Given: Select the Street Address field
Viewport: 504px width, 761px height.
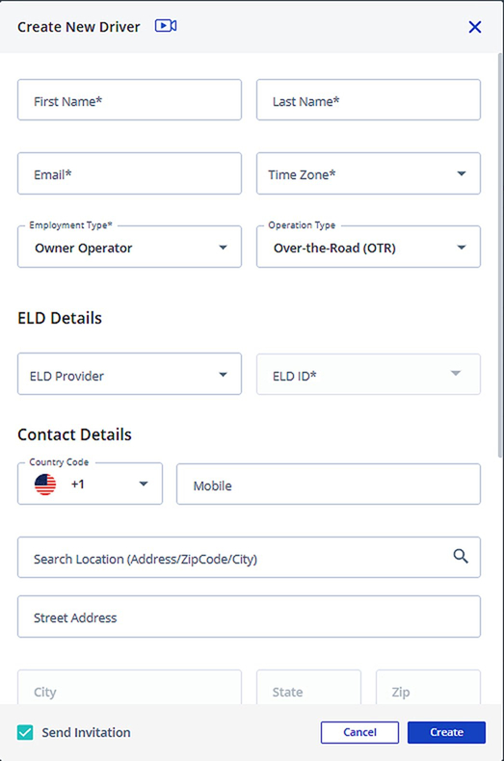Looking at the screenshot, I should [249, 617].
